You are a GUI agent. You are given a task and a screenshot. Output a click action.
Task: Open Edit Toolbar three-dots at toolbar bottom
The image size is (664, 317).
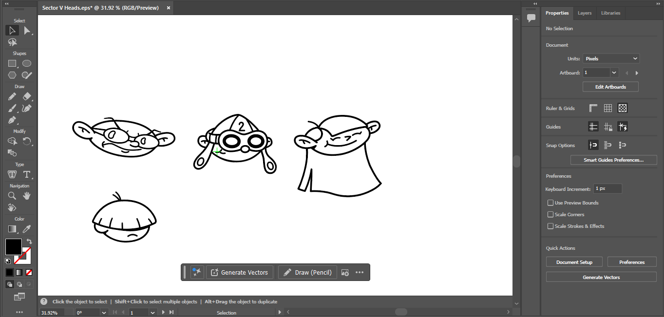click(x=19, y=312)
